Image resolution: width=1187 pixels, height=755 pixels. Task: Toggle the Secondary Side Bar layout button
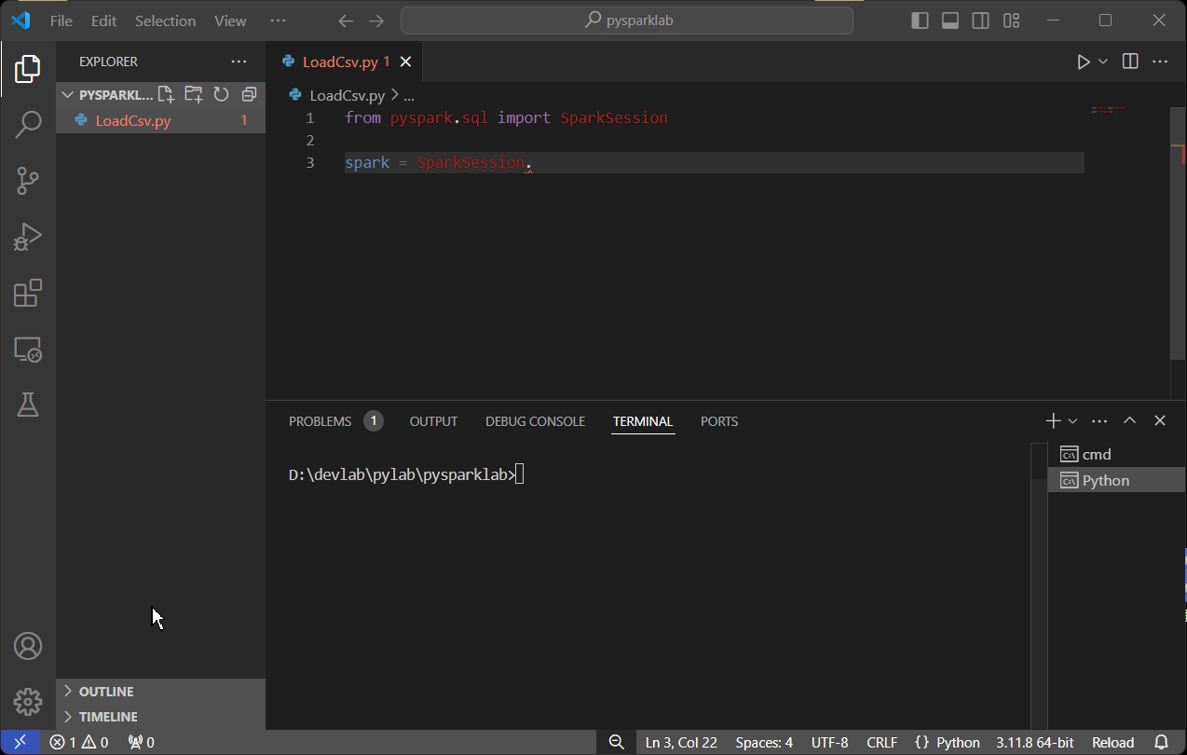tap(980, 21)
